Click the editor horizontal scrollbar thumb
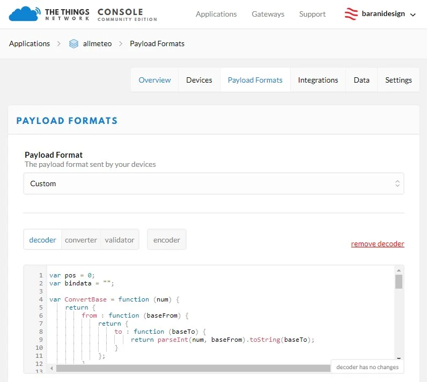The width and height of the screenshot is (427, 382). pos(193,369)
